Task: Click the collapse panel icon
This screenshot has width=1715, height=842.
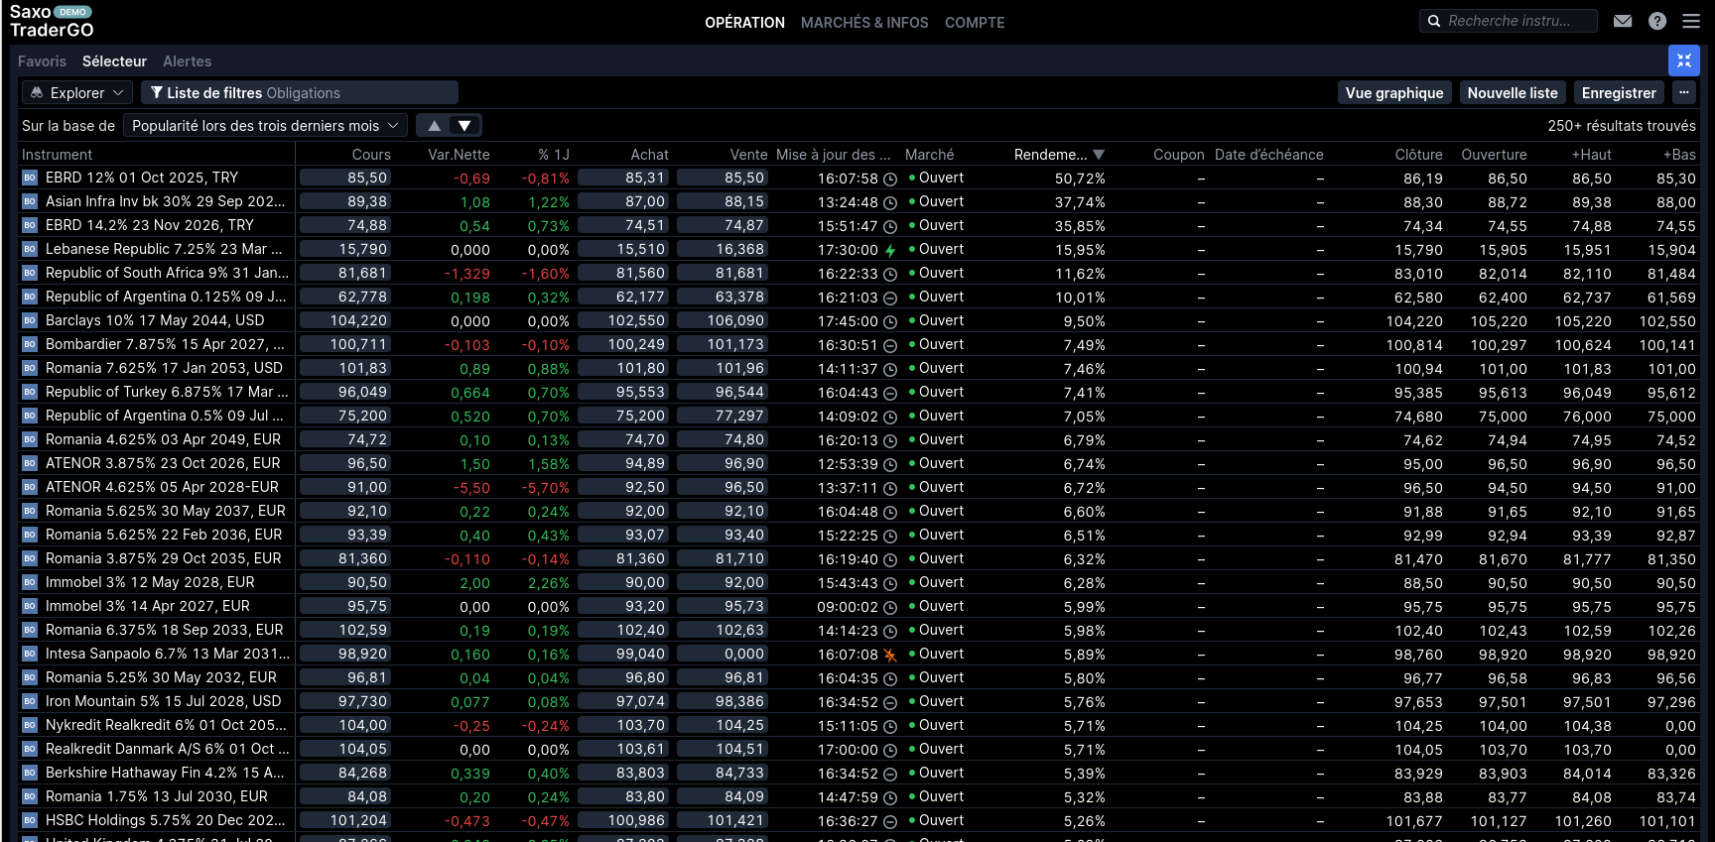Action: [x=1683, y=60]
